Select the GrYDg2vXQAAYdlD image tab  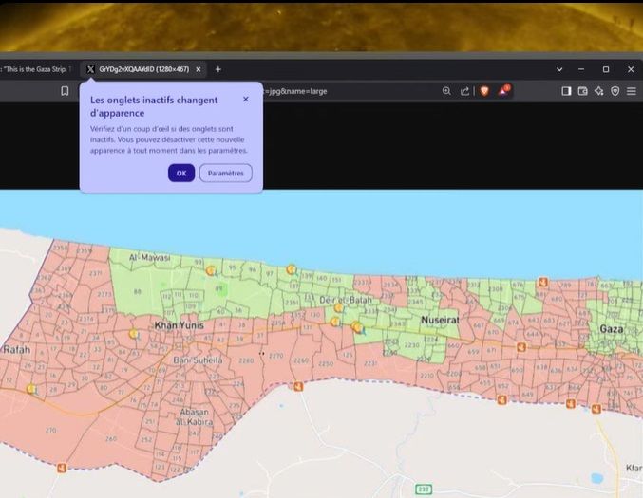142,69
